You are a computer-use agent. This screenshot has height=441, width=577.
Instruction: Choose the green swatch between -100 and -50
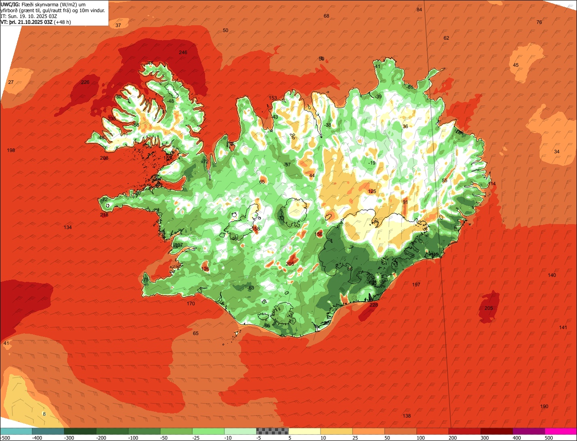(x=144, y=431)
